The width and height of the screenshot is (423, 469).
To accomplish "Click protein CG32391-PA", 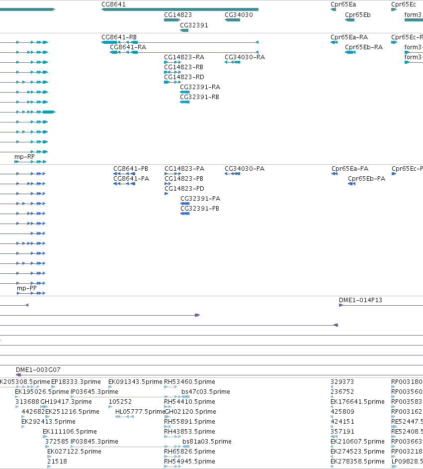I will 200,199.
